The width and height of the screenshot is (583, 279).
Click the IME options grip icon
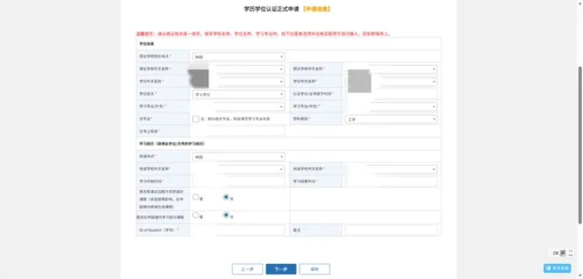tap(571, 253)
